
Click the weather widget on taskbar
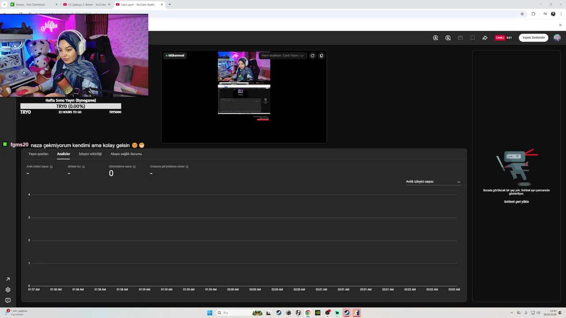(x=17, y=313)
